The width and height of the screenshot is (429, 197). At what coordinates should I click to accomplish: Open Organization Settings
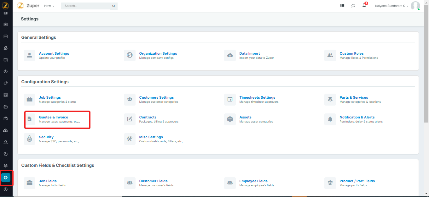point(158,53)
